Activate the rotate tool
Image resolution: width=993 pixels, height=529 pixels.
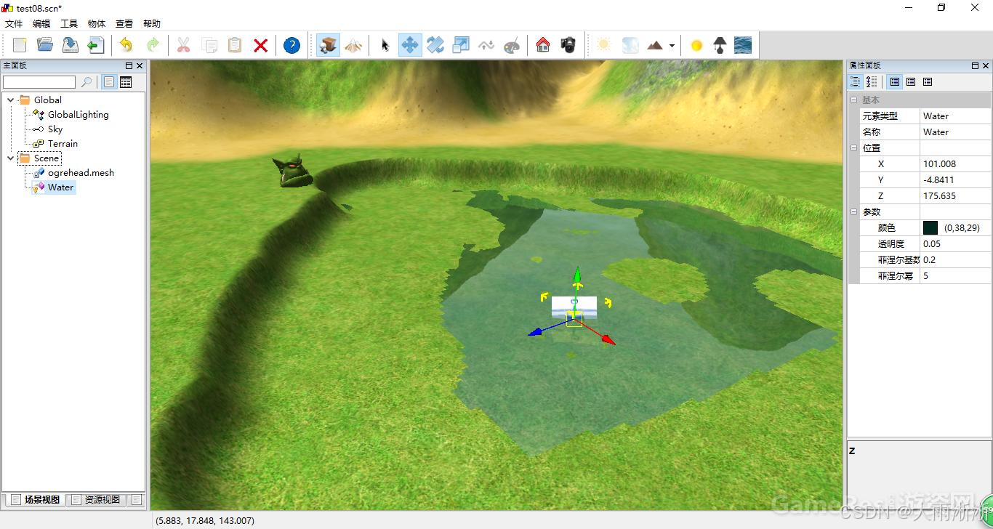coord(435,45)
